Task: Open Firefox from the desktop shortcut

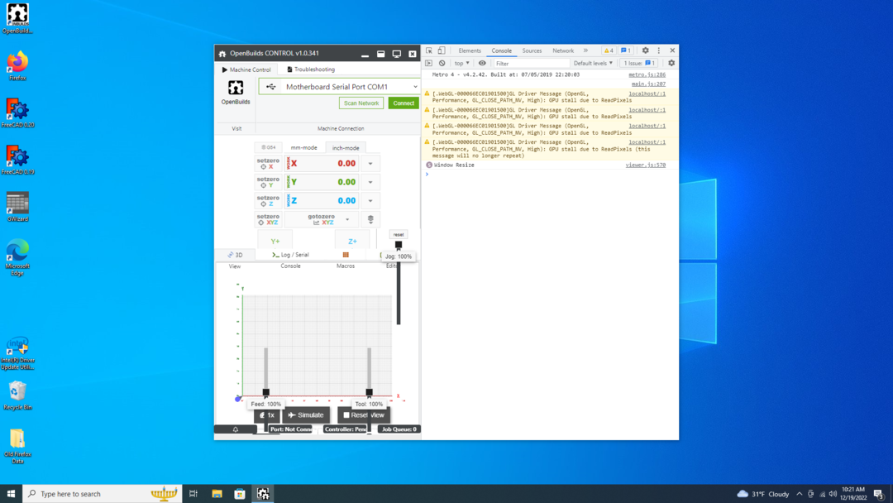Action: [17, 63]
